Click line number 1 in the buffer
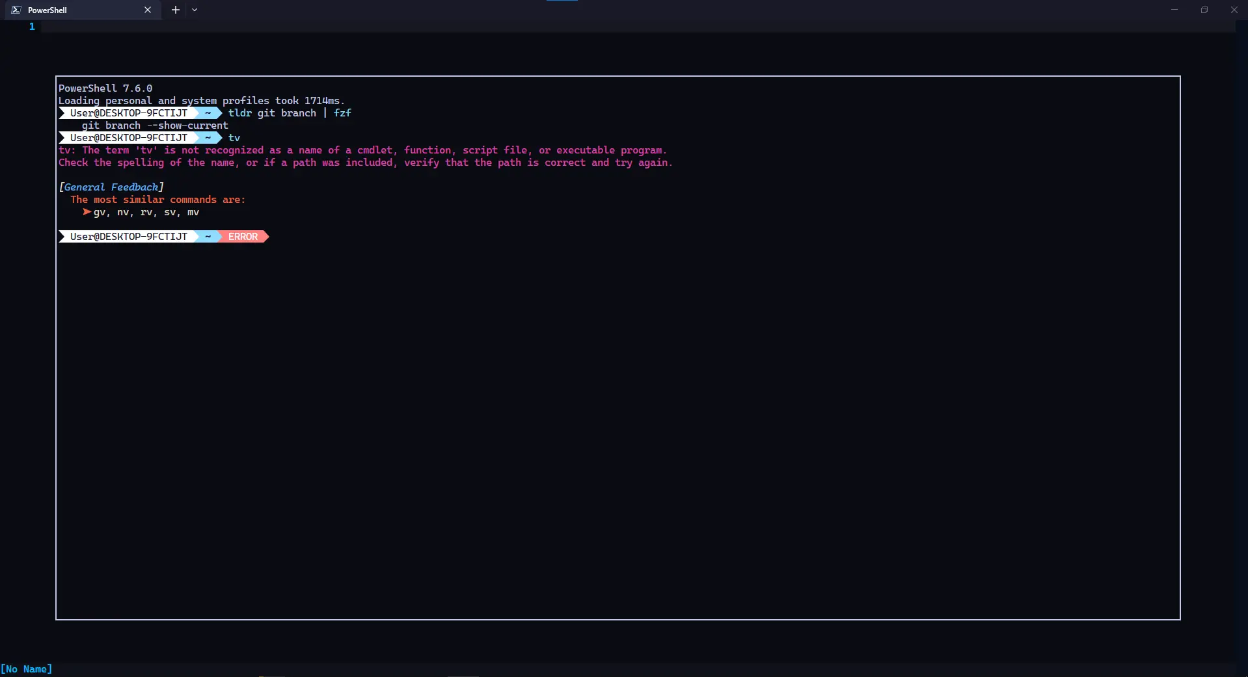The image size is (1248, 677). [x=32, y=27]
